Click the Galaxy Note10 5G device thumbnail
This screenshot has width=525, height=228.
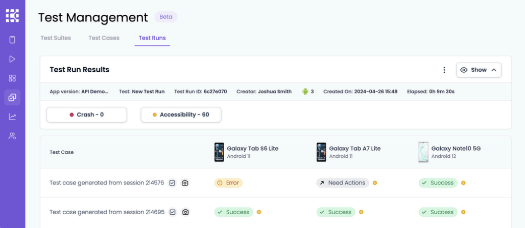coord(423,152)
